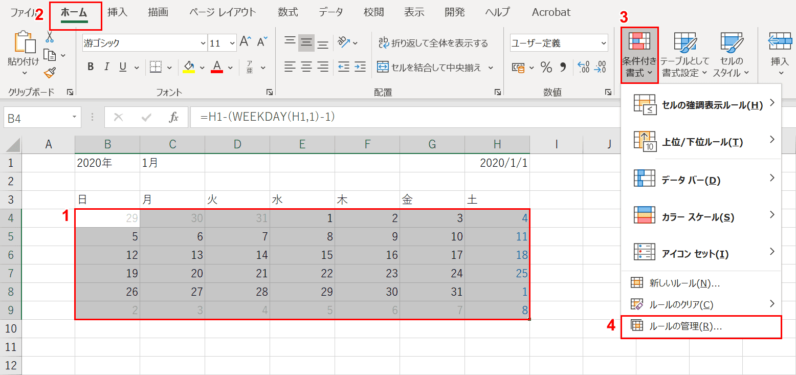Align text left icon
Screen dimensions: 796x375
coord(290,67)
